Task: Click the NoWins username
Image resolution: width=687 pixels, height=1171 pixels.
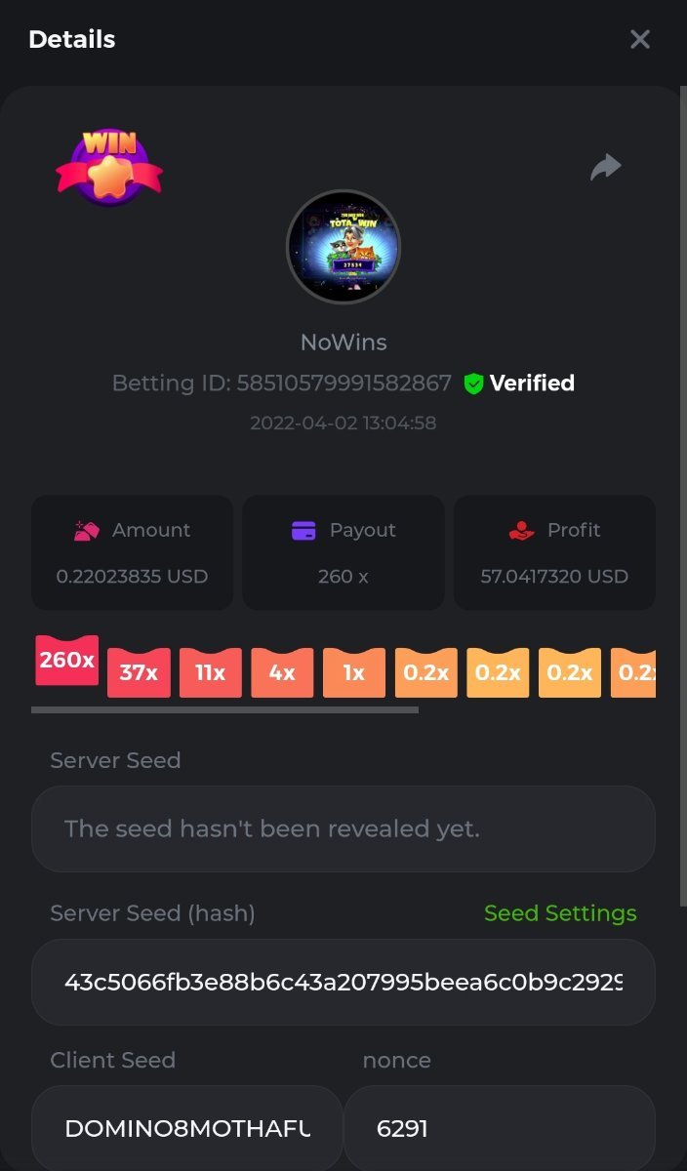Action: [343, 343]
